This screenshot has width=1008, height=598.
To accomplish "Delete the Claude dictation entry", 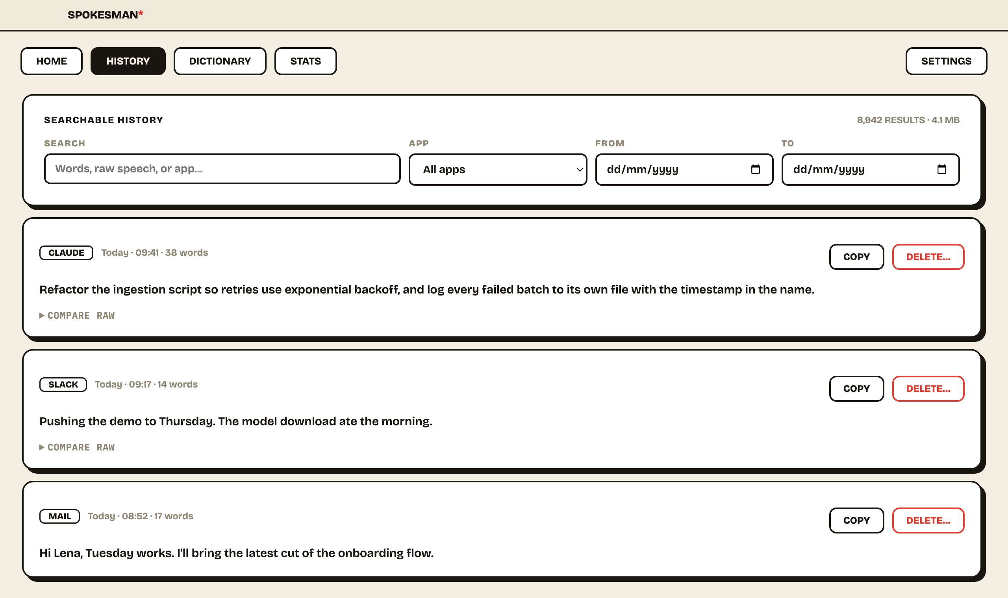I will tap(928, 257).
